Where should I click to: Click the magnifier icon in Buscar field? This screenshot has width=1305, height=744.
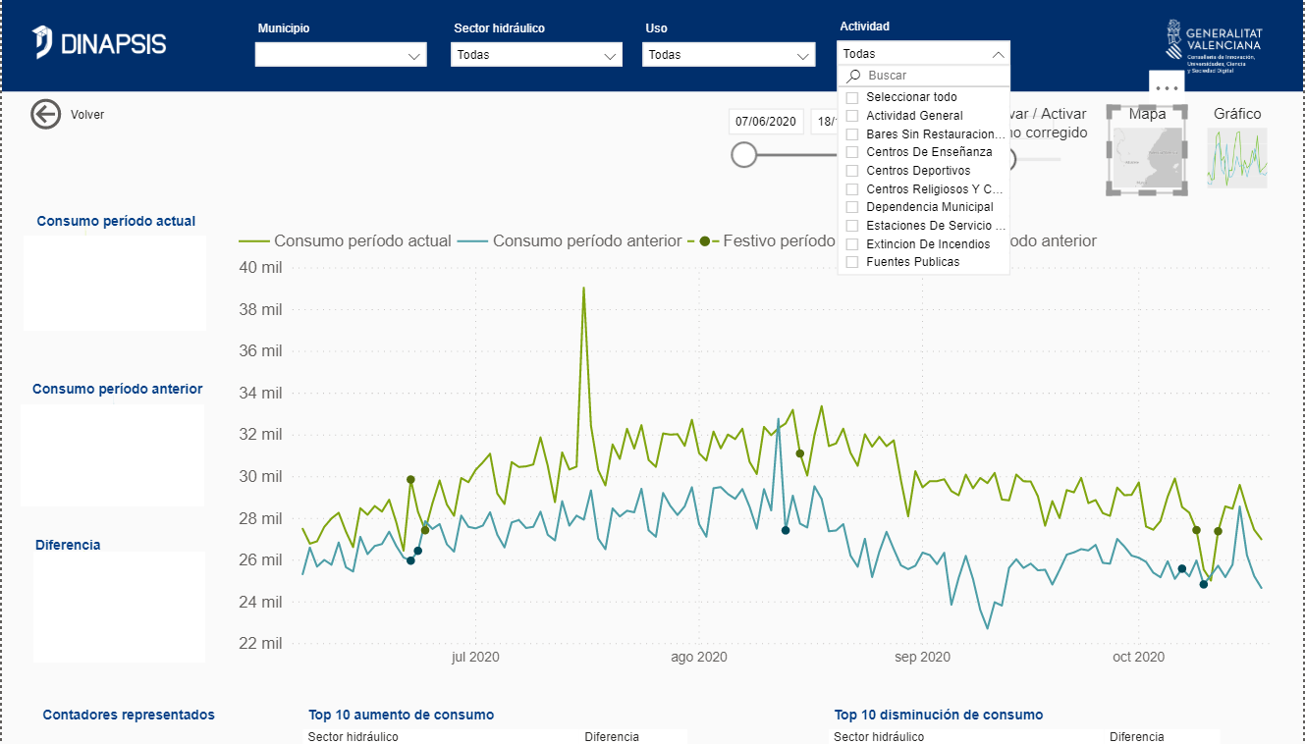click(854, 76)
